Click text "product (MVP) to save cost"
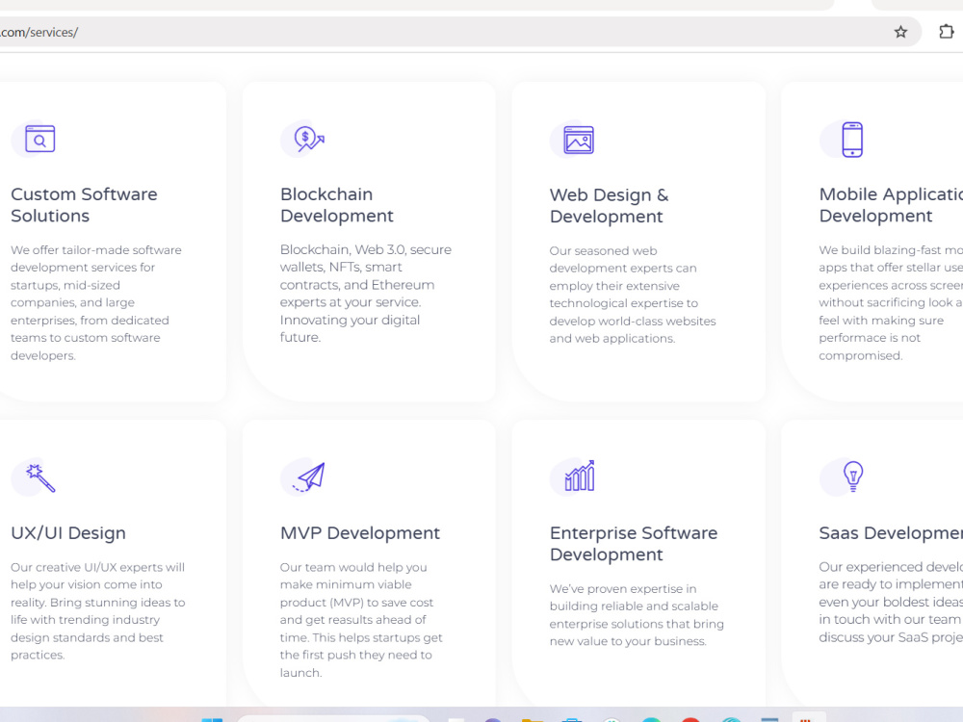The height and width of the screenshot is (722, 963). click(356, 603)
